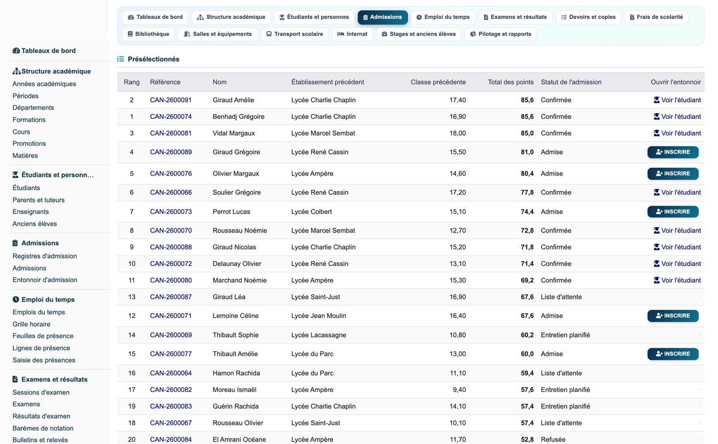Click the Examens et résultats sidebar icon

tap(16, 379)
